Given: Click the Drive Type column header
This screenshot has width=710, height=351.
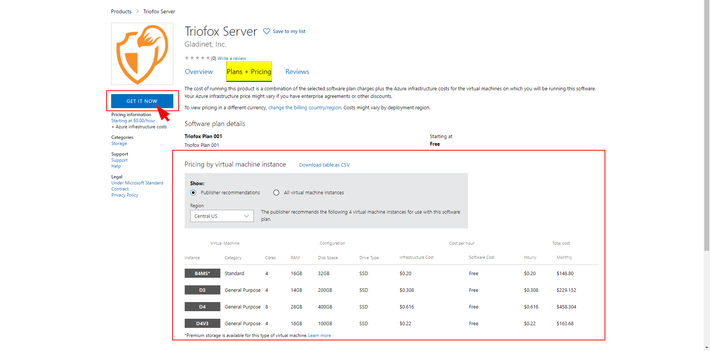Looking at the screenshot, I should point(369,258).
